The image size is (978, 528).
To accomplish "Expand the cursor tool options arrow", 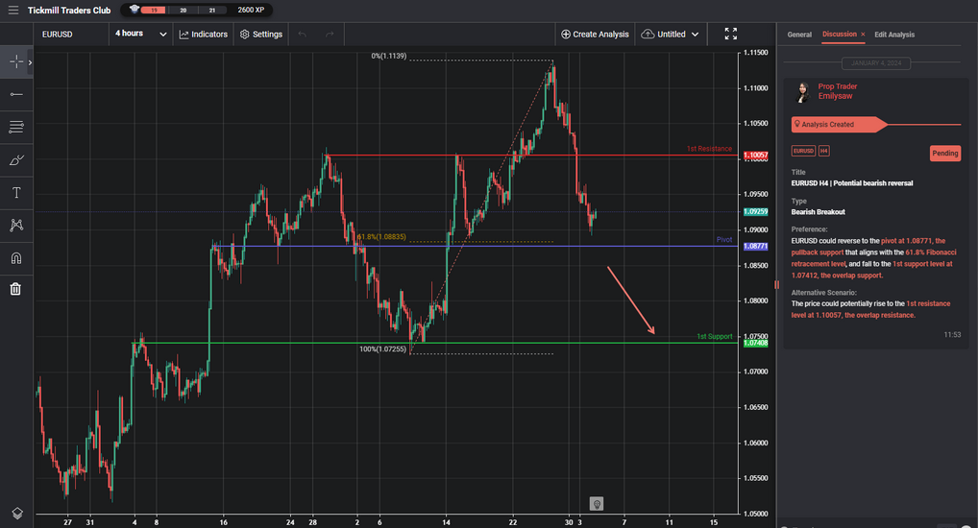I will click(30, 61).
